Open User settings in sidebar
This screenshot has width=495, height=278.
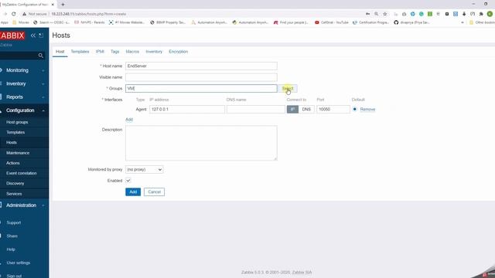(x=19, y=263)
